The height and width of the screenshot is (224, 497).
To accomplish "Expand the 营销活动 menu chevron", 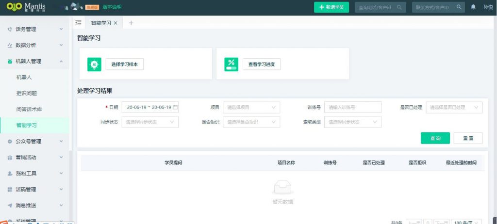I will click(61, 158).
